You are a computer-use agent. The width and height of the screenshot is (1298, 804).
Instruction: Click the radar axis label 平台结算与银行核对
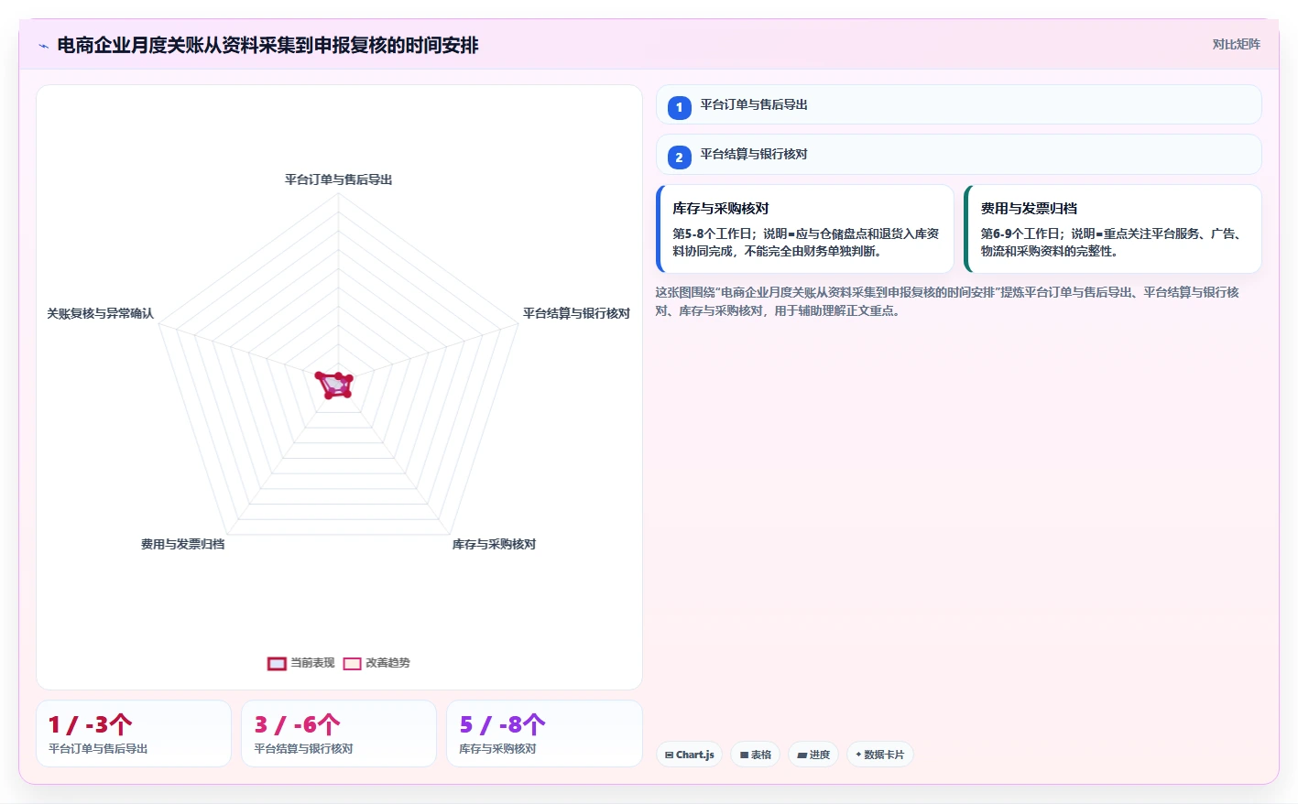(576, 313)
